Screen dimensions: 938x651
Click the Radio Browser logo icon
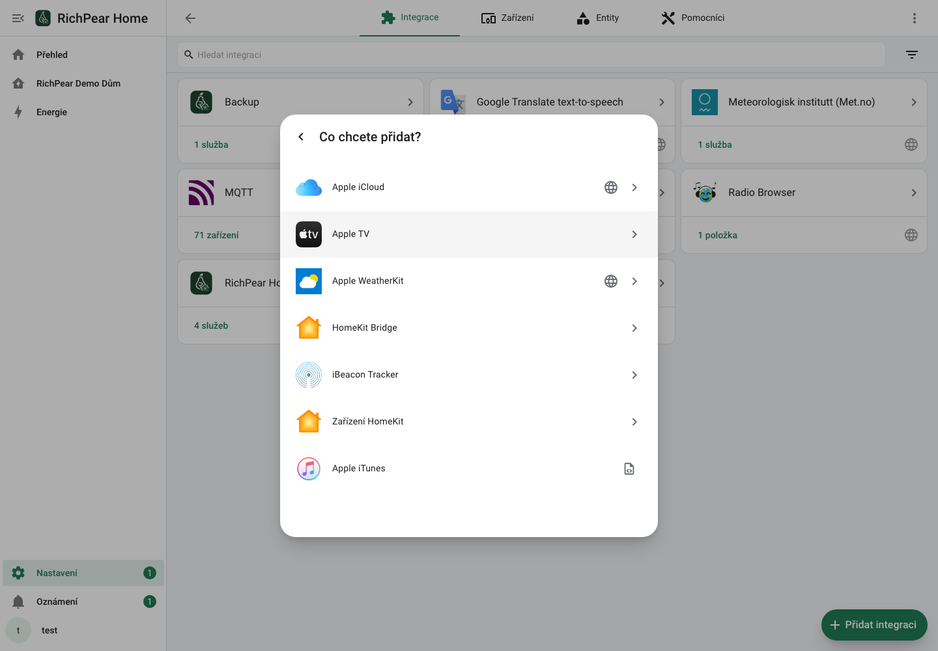tap(705, 193)
